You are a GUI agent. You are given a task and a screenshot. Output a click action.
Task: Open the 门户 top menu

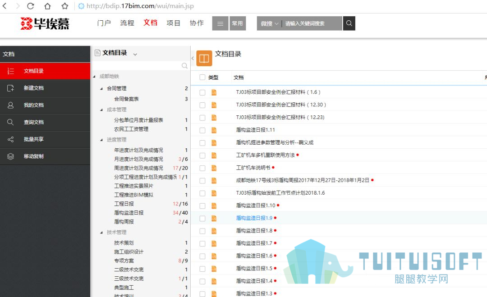(104, 23)
